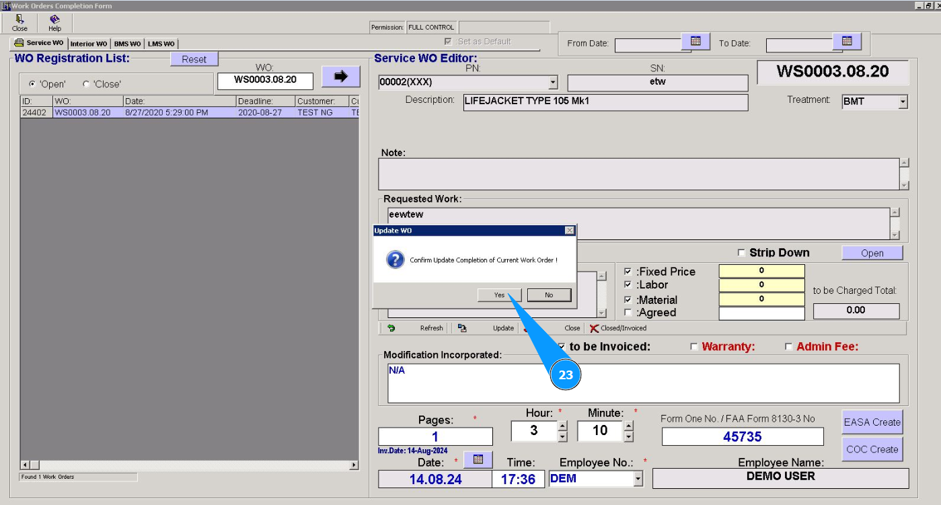Open the From Date calendar picker
This screenshot has height=505, width=941.
pyautogui.click(x=695, y=42)
